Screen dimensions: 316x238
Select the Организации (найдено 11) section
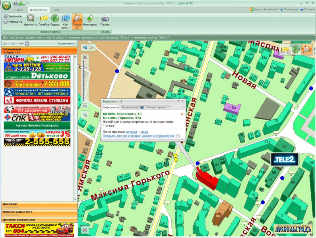(x=39, y=51)
